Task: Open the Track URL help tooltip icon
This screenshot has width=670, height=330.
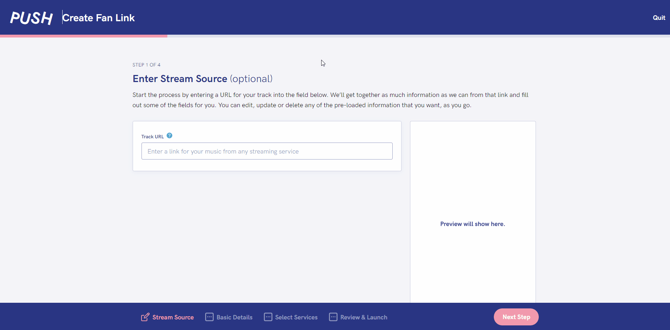Action: (169, 136)
